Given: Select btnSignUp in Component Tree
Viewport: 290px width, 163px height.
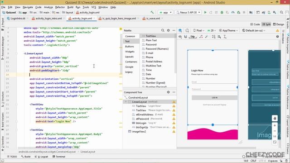Looking at the screenshot, I should 142,127.
